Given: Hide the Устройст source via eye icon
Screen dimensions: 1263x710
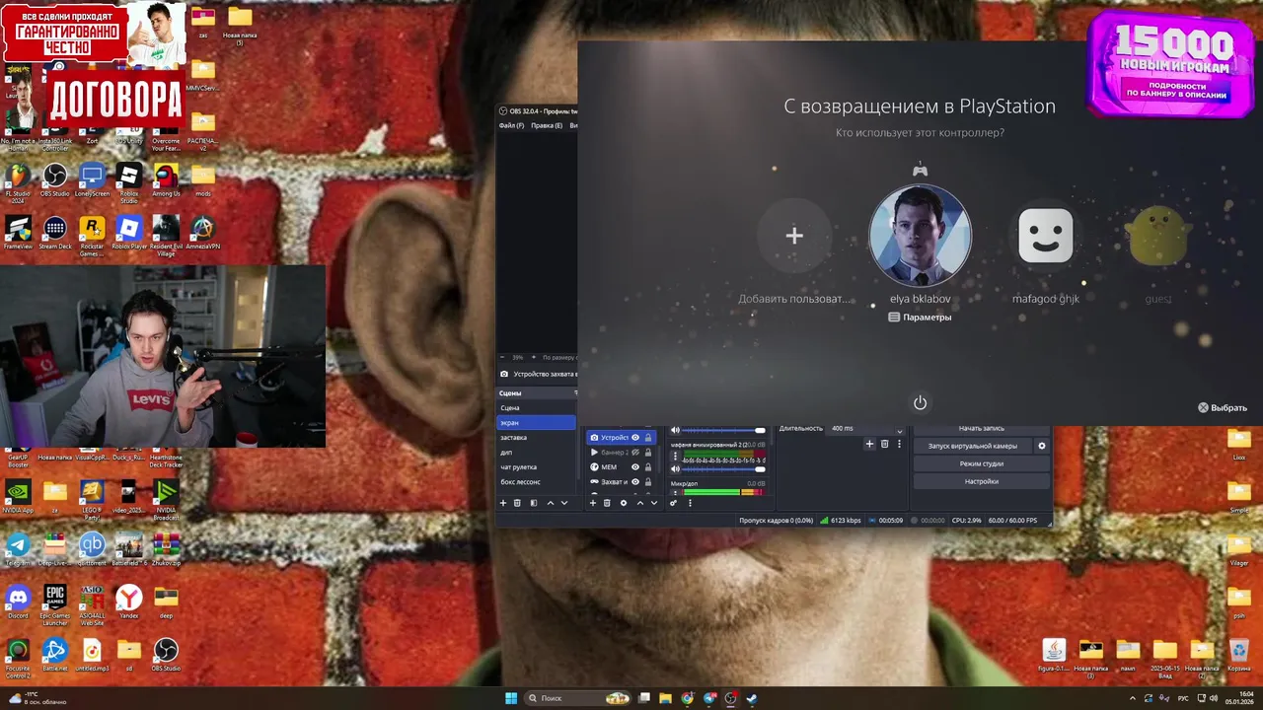Looking at the screenshot, I should (x=635, y=437).
